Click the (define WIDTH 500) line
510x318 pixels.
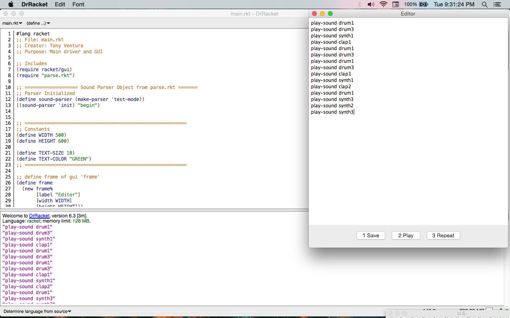point(41,135)
